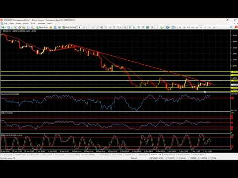The height and width of the screenshot is (178, 238).
Task: Open the Charts menu
Action: [26, 23]
